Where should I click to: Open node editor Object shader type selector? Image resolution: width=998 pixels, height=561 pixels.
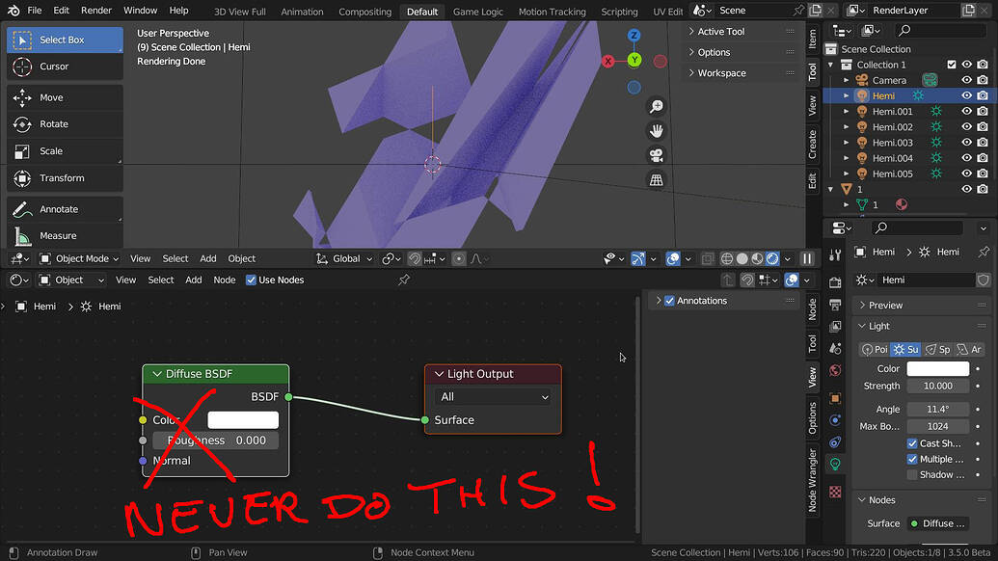click(x=70, y=280)
